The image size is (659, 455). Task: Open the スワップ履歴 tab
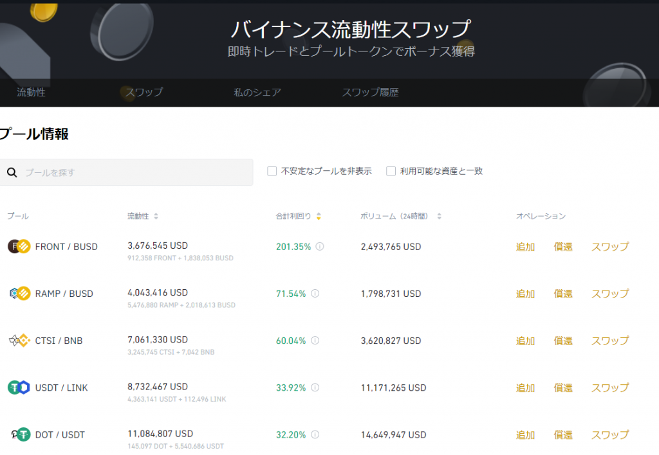(x=370, y=93)
